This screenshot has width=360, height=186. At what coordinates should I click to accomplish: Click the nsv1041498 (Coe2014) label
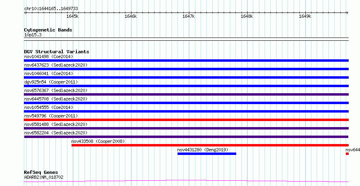(x=49, y=56)
